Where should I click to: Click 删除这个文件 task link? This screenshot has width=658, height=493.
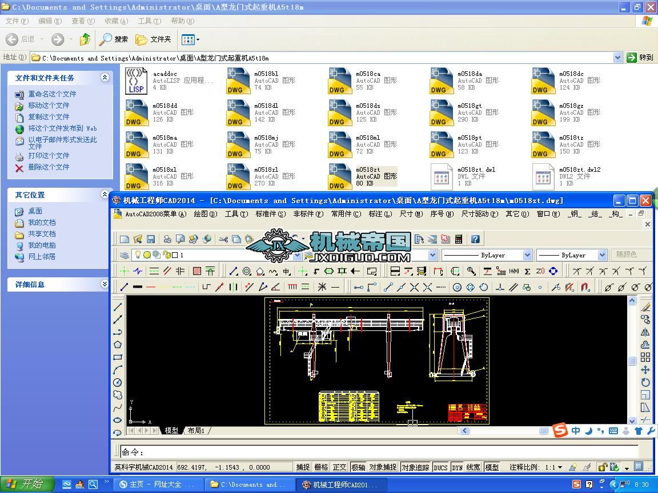coord(49,167)
